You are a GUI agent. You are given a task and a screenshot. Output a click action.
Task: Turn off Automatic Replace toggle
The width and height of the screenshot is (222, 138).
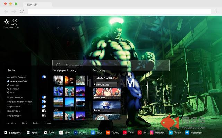point(44,77)
